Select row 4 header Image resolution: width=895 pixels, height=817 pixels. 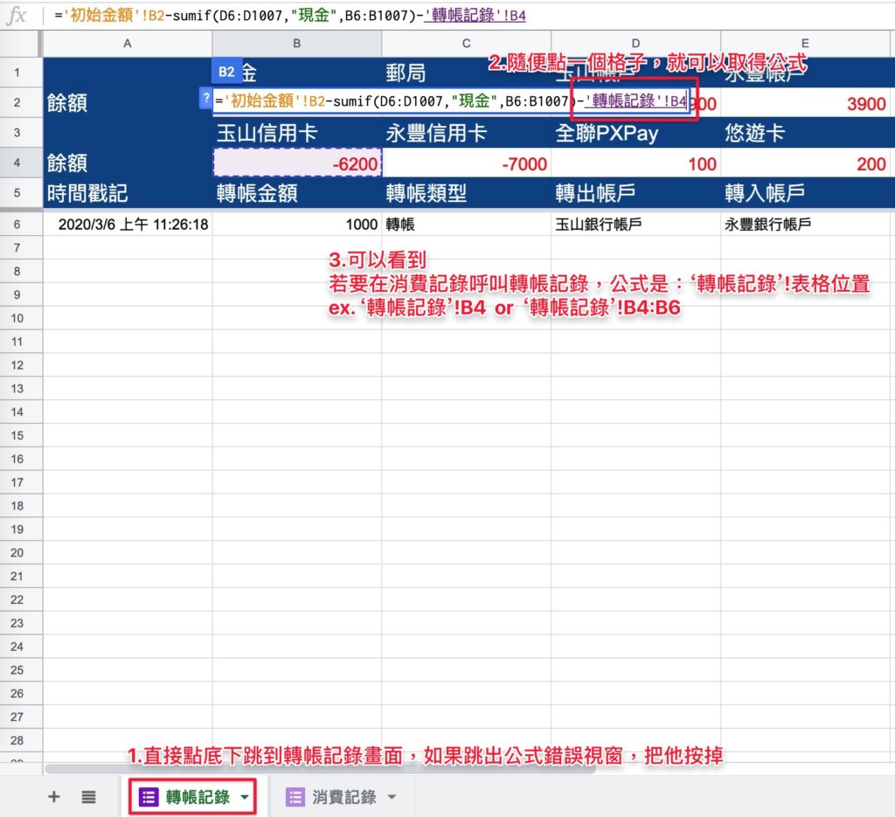tap(17, 163)
